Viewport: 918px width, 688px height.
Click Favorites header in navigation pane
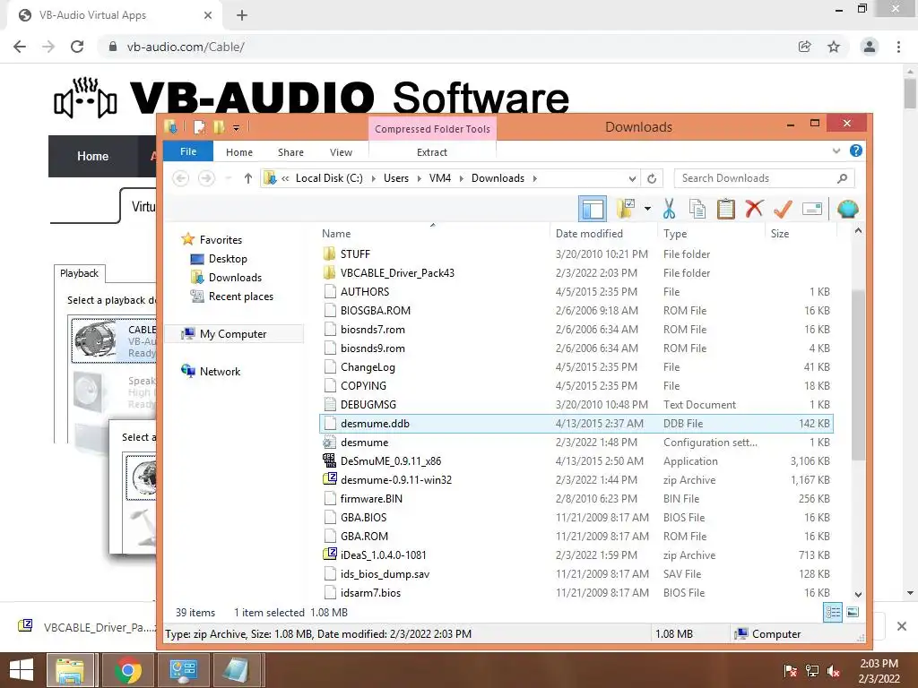click(x=221, y=240)
